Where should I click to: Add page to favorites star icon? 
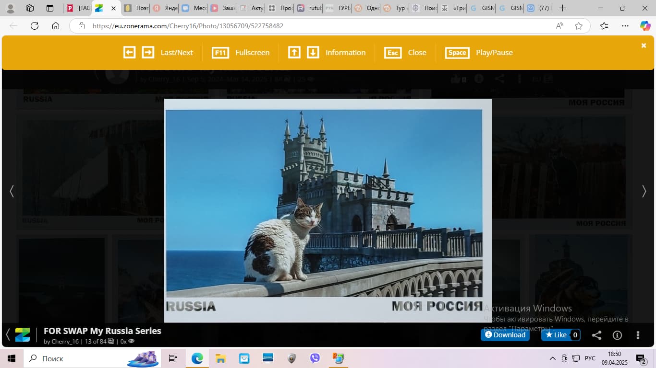(x=579, y=26)
